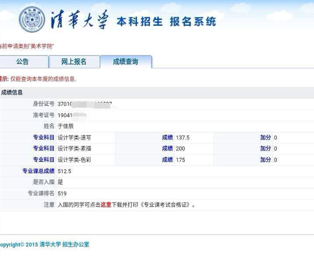
Task: Click the score value 175
Action: tap(181, 160)
